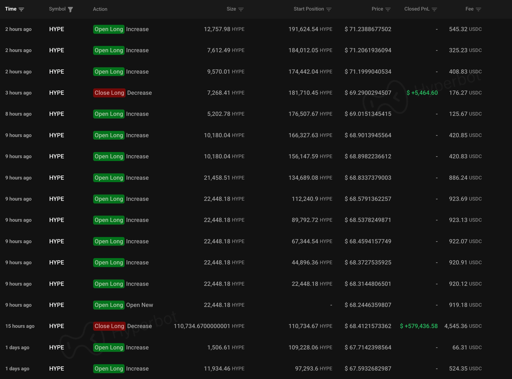Image resolution: width=512 pixels, height=379 pixels.
Task: Select size 7,612.49 HYPE
Action: tap(226, 50)
